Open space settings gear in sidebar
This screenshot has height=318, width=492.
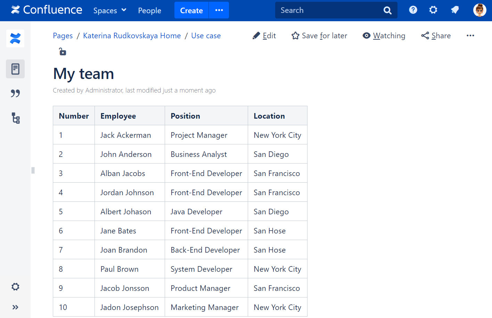(15, 287)
